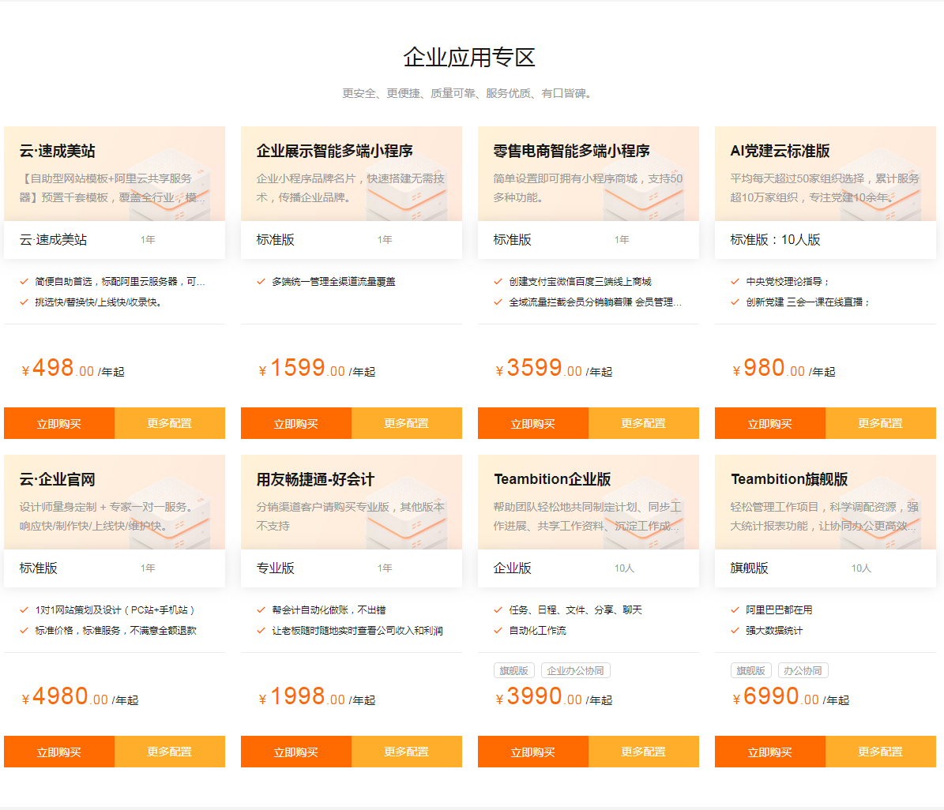
Task: Click feature 创新党建 三会一课在线直播
Action: click(808, 302)
